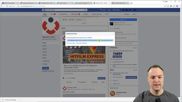The height and width of the screenshot is (102, 182).
Task: Open Events in page sidebar
Action: [x=45, y=52]
